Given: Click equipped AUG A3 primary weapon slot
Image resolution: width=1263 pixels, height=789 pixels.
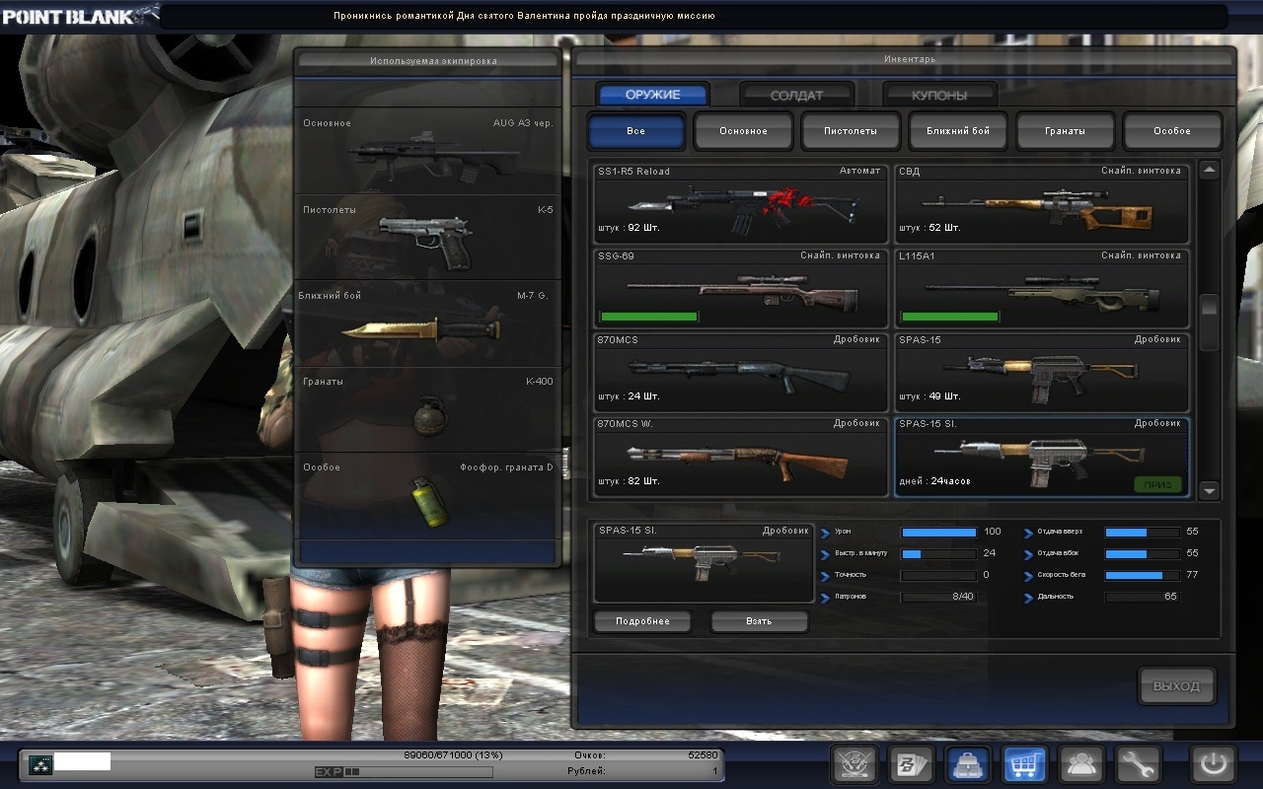Looking at the screenshot, I should [428, 151].
